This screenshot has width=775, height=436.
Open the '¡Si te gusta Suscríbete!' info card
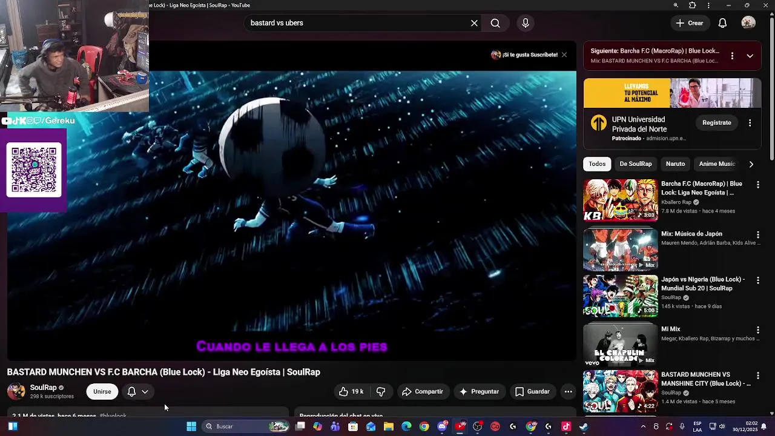(524, 54)
